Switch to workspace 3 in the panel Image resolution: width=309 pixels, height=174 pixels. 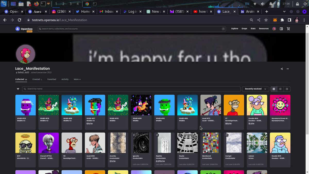coord(71,4)
